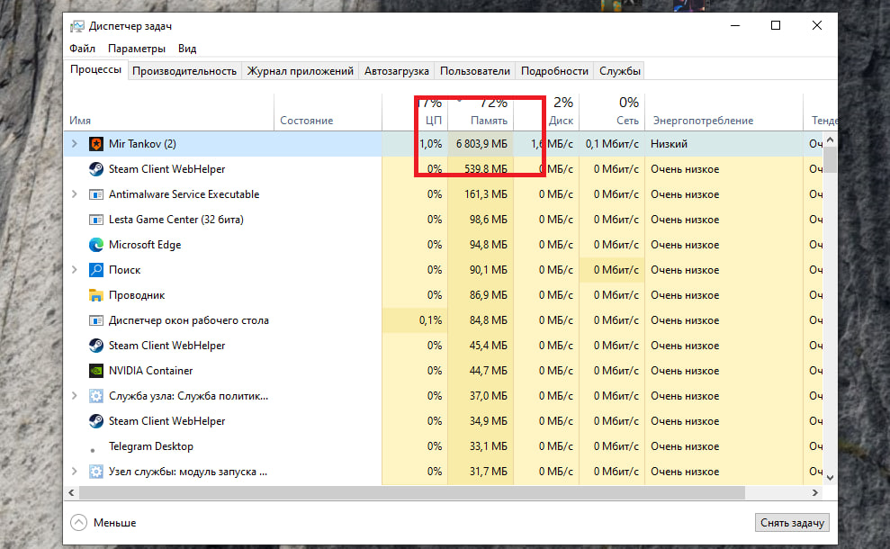The width and height of the screenshot is (890, 549).
Task: Click the Диспетчер окон рабочего стола icon
Action: coord(96,320)
